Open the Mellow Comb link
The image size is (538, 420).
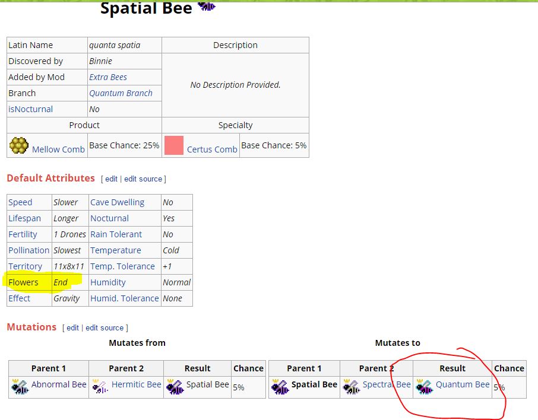(58, 149)
